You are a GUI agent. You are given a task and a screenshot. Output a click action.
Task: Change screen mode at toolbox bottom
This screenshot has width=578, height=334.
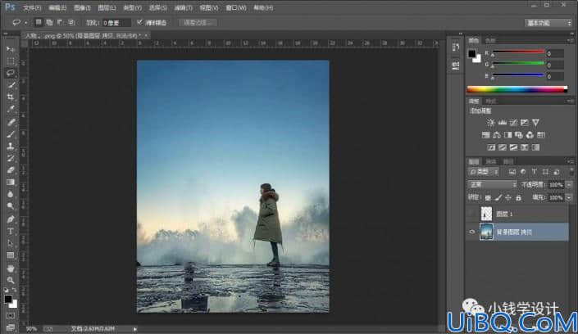[x=11, y=327]
